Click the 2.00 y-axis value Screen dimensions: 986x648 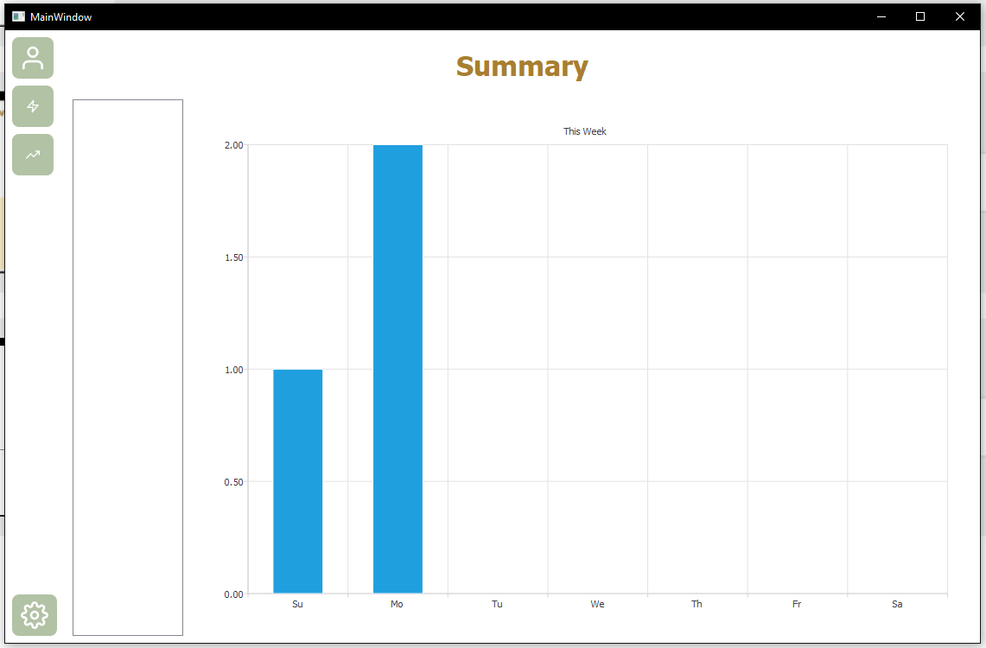pyautogui.click(x=233, y=145)
